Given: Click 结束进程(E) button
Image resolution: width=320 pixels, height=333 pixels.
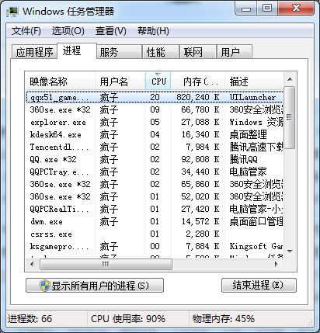Looking at the screenshot, I should pyautogui.click(x=259, y=285).
